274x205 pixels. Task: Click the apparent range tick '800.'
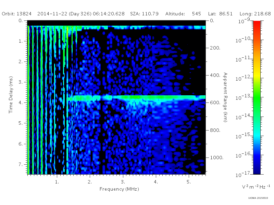(x=215, y=130)
